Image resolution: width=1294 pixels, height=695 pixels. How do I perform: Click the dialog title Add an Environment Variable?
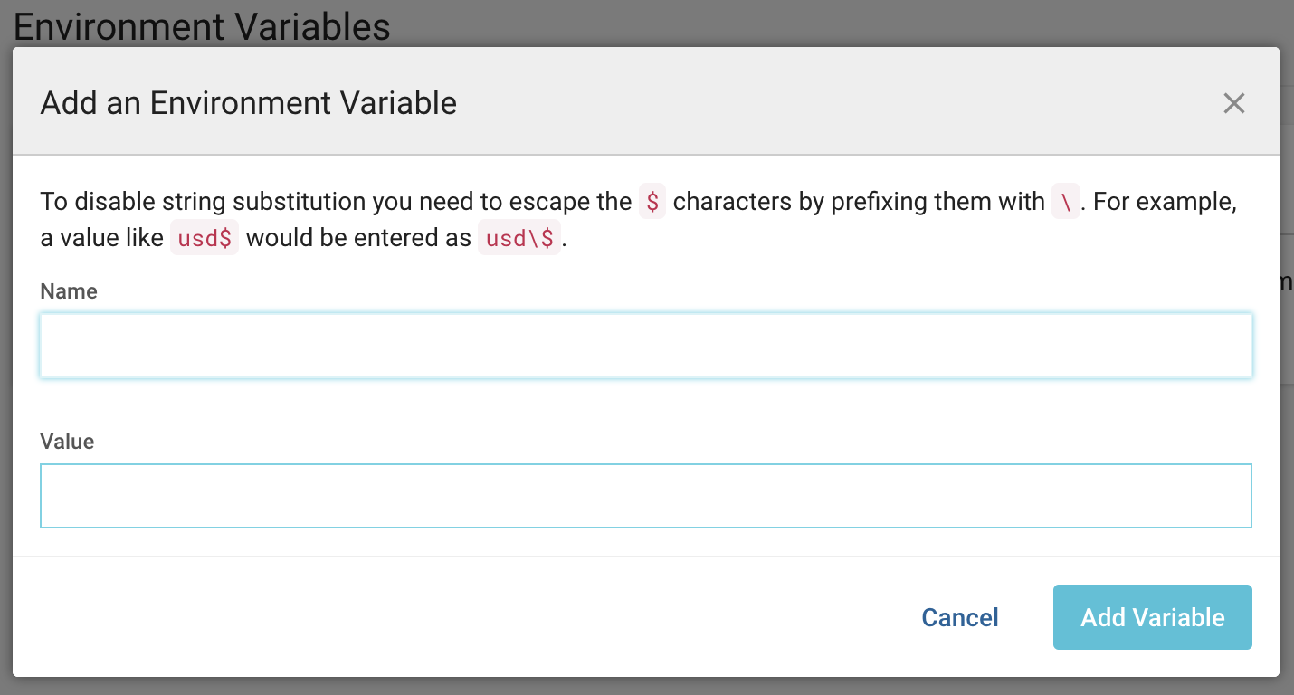click(x=248, y=103)
